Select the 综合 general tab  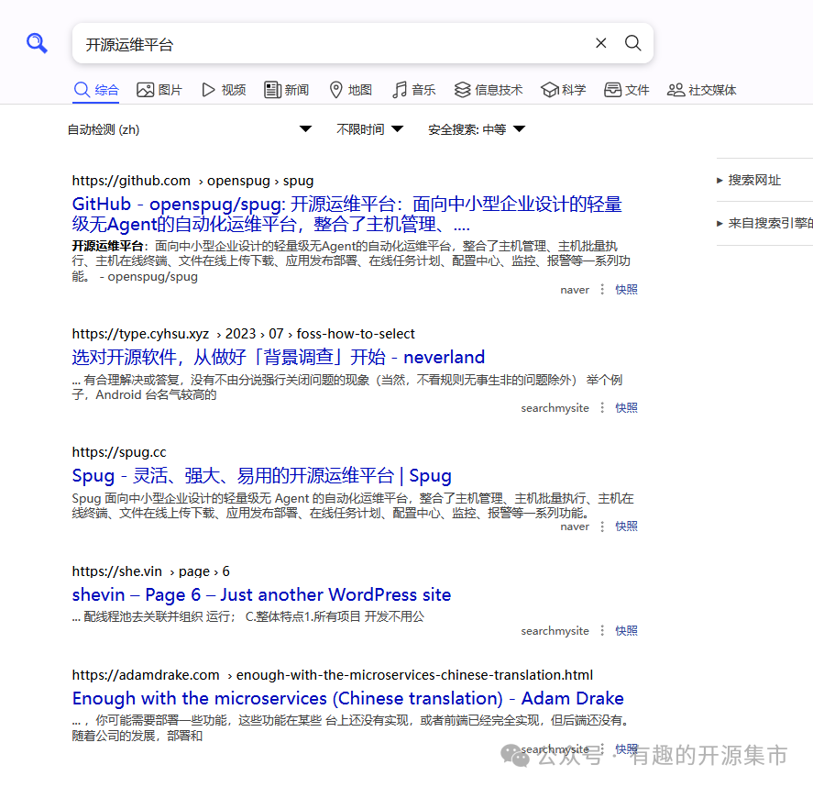96,90
